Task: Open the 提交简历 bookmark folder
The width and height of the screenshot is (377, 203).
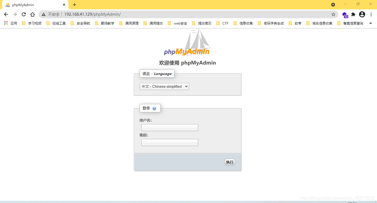Action: point(202,23)
